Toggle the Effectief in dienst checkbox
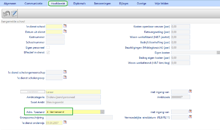220x130 pixels. click(x=48, y=52)
